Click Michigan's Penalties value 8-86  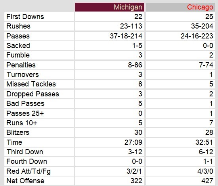tap(135, 65)
